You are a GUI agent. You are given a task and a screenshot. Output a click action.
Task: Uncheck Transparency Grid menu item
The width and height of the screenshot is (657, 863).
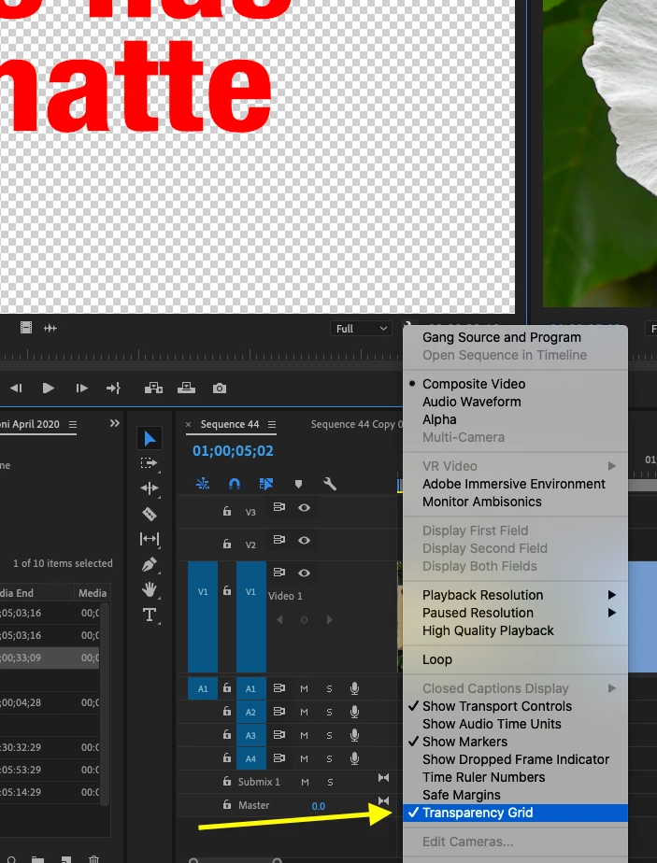coord(517,813)
